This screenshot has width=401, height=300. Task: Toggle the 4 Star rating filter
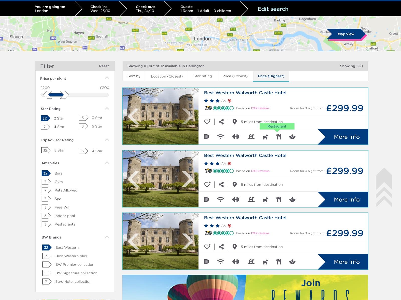click(x=46, y=127)
